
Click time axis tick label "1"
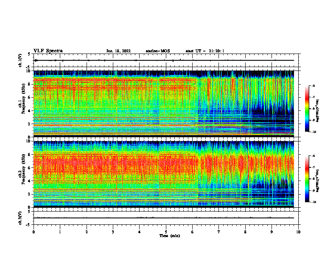pos(60,232)
